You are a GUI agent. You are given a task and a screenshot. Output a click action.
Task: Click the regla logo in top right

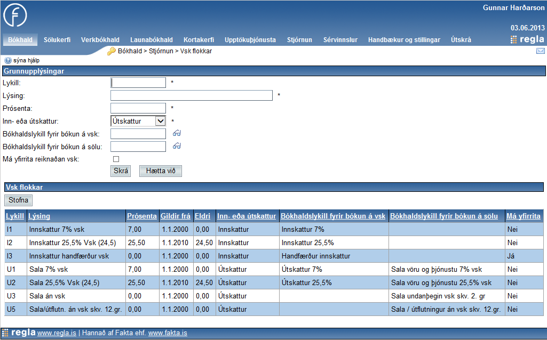pyautogui.click(x=527, y=39)
